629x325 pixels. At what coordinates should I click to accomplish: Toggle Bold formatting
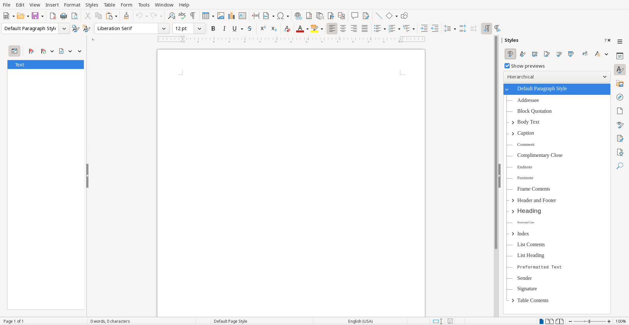[213, 28]
